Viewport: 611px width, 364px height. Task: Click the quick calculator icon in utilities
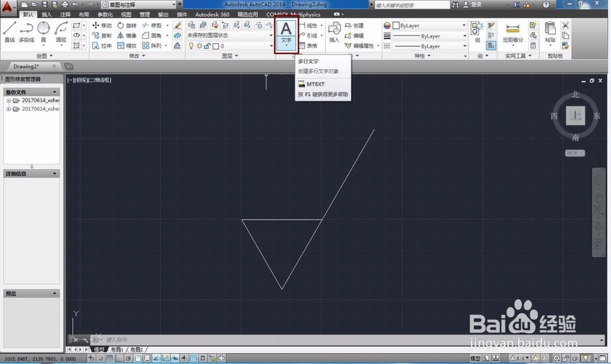click(533, 46)
